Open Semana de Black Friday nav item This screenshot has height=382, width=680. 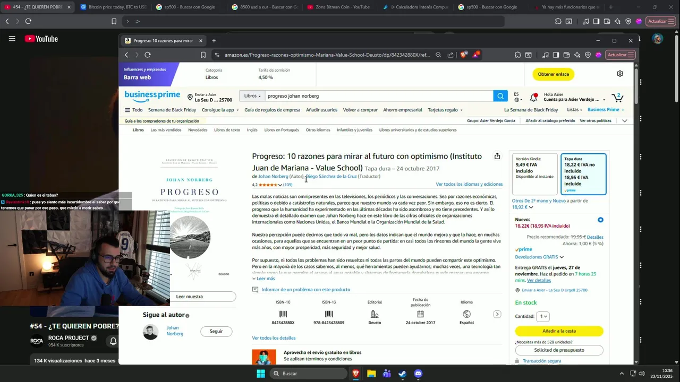pyautogui.click(x=172, y=110)
